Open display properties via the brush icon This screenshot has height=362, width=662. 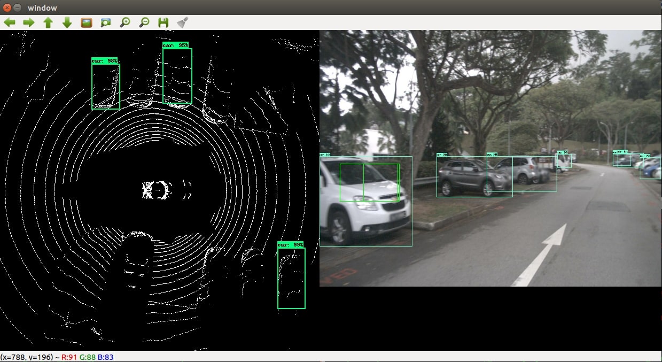point(183,22)
